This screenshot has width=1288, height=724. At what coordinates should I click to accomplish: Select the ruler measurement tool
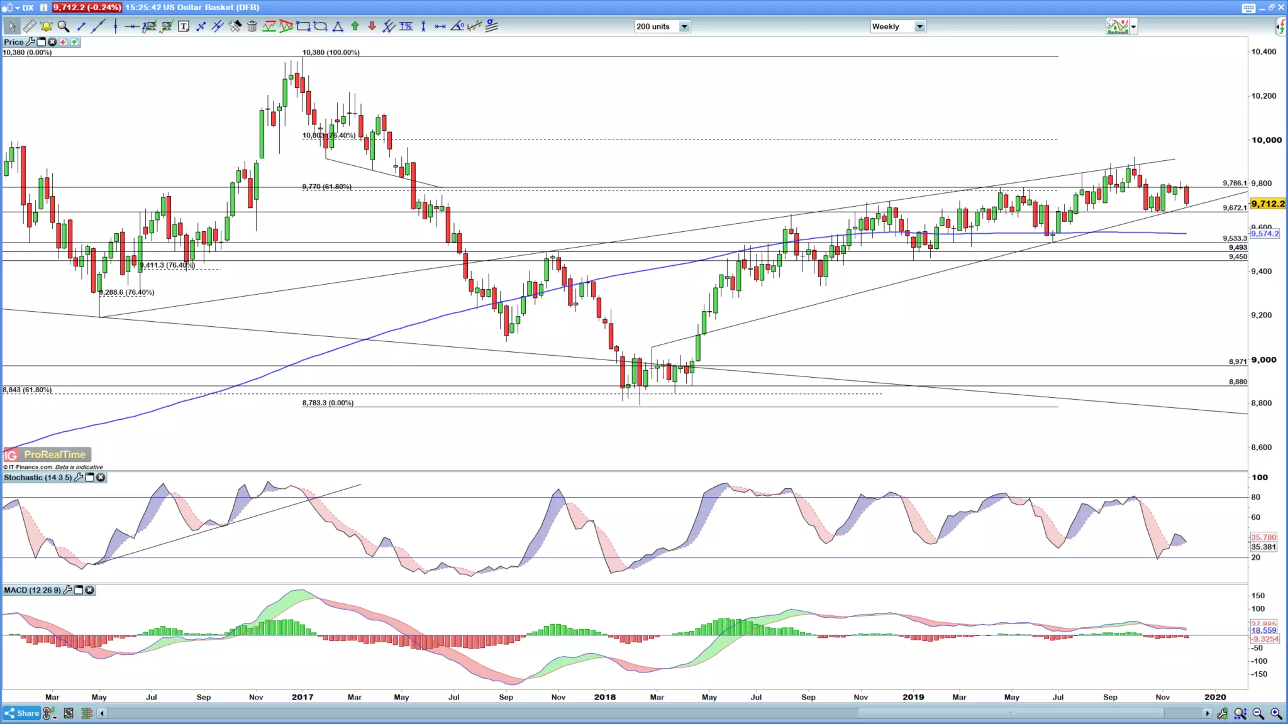pyautogui.click(x=29, y=26)
